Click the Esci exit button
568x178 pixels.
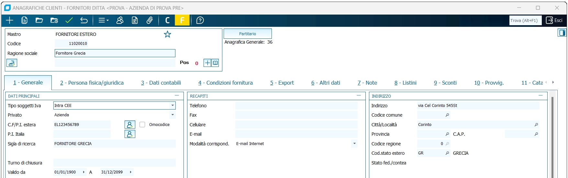(554, 20)
